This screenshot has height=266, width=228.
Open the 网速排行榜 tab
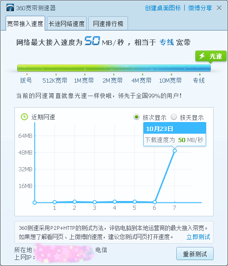tap(108, 24)
